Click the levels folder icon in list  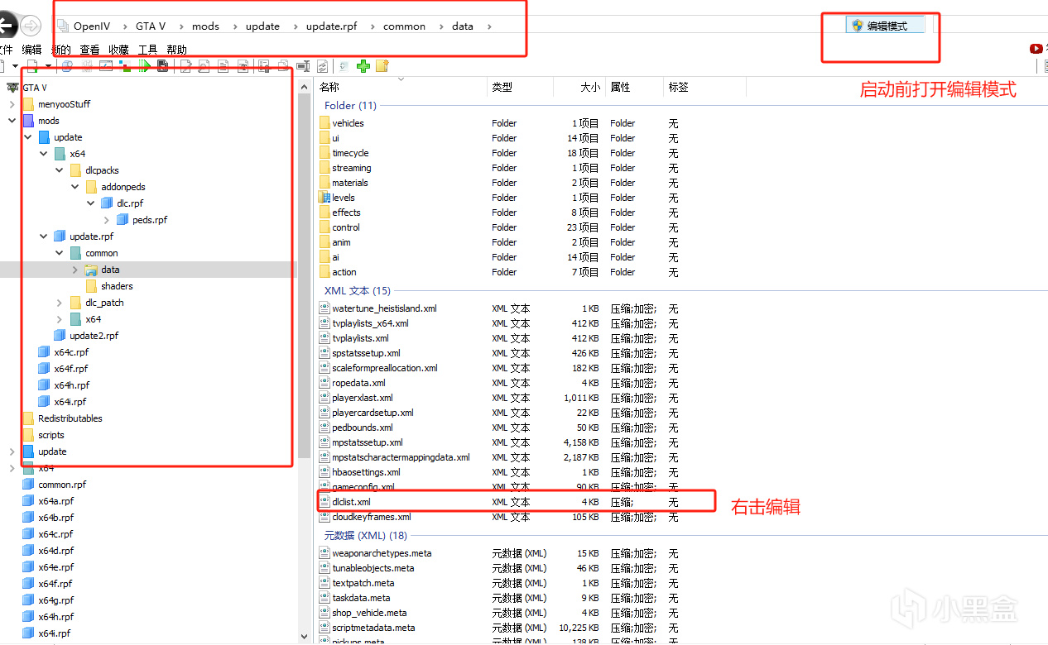click(324, 198)
